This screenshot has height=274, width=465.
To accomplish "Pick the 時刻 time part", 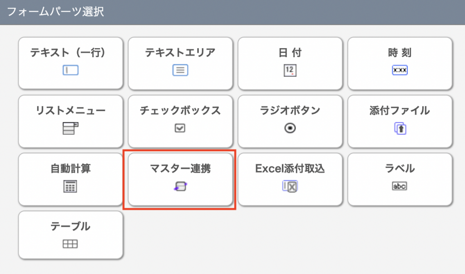I will click(400, 63).
